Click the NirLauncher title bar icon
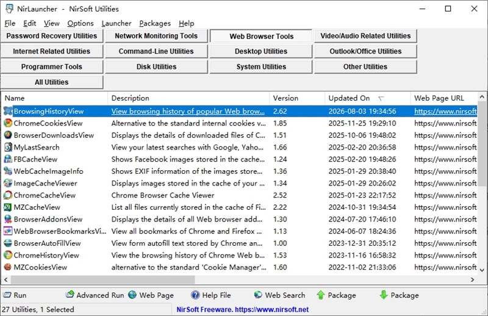The image size is (488, 316). click(x=9, y=9)
